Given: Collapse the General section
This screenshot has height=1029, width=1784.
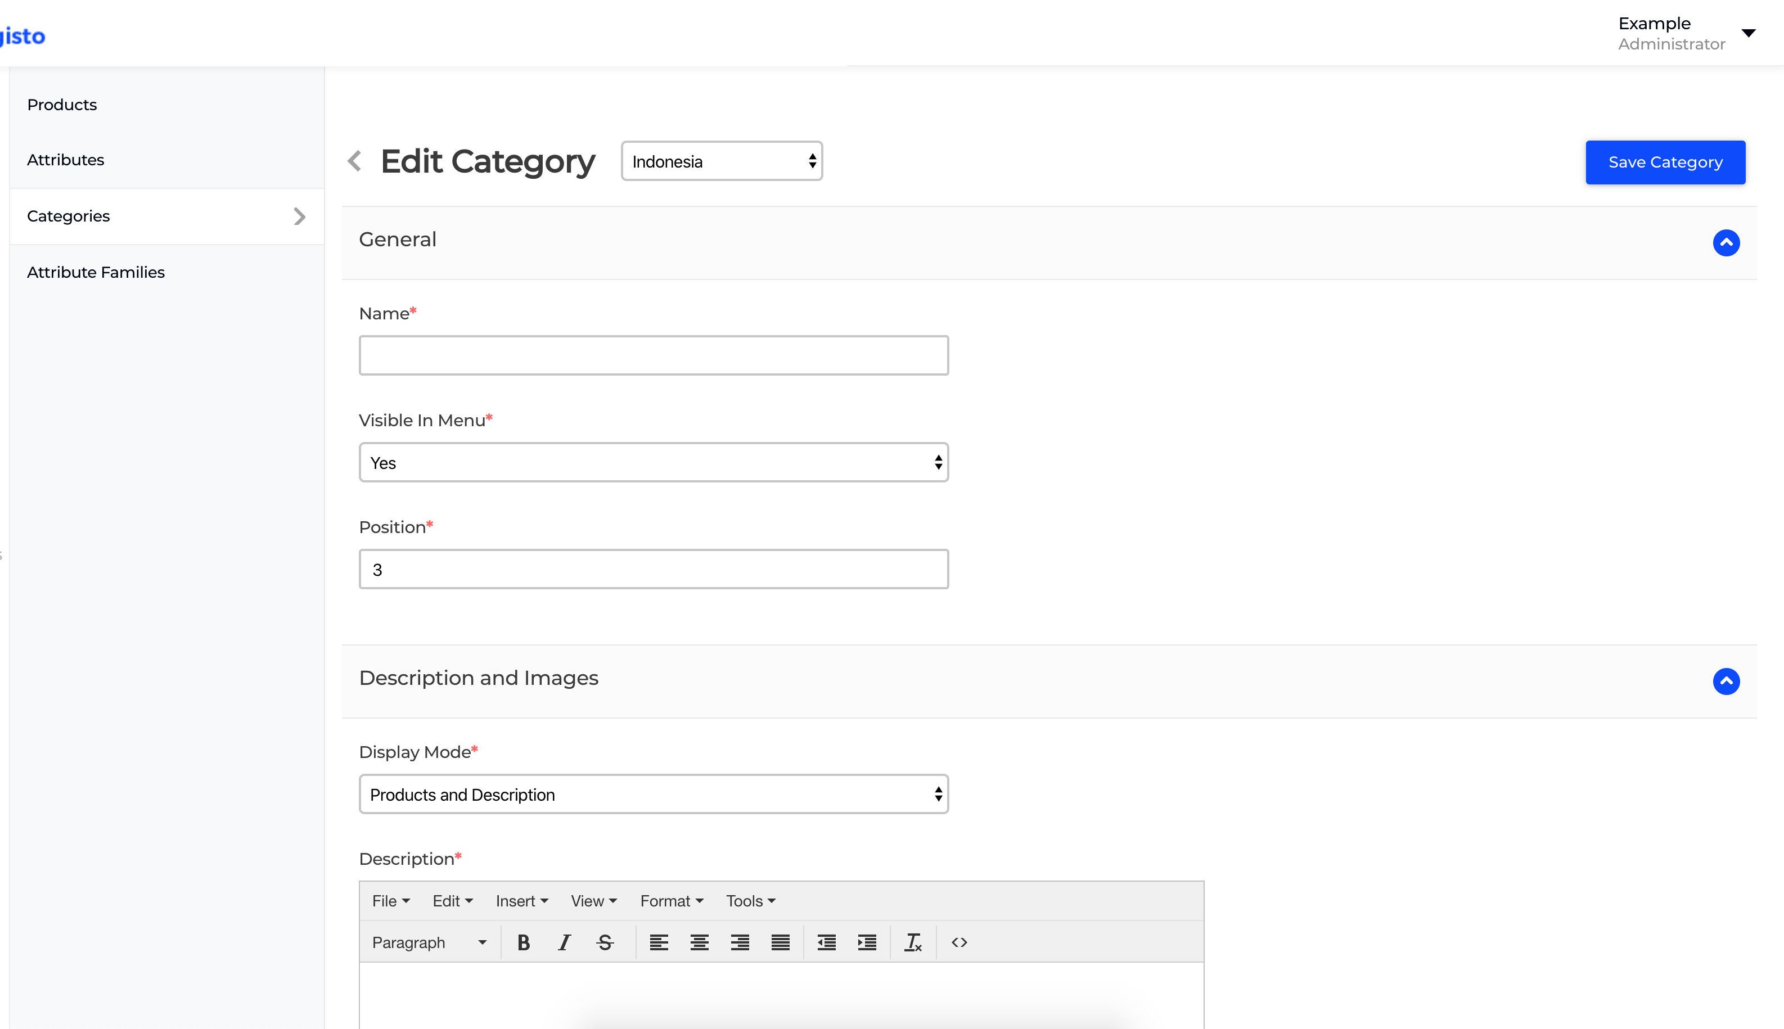Looking at the screenshot, I should click(1726, 242).
